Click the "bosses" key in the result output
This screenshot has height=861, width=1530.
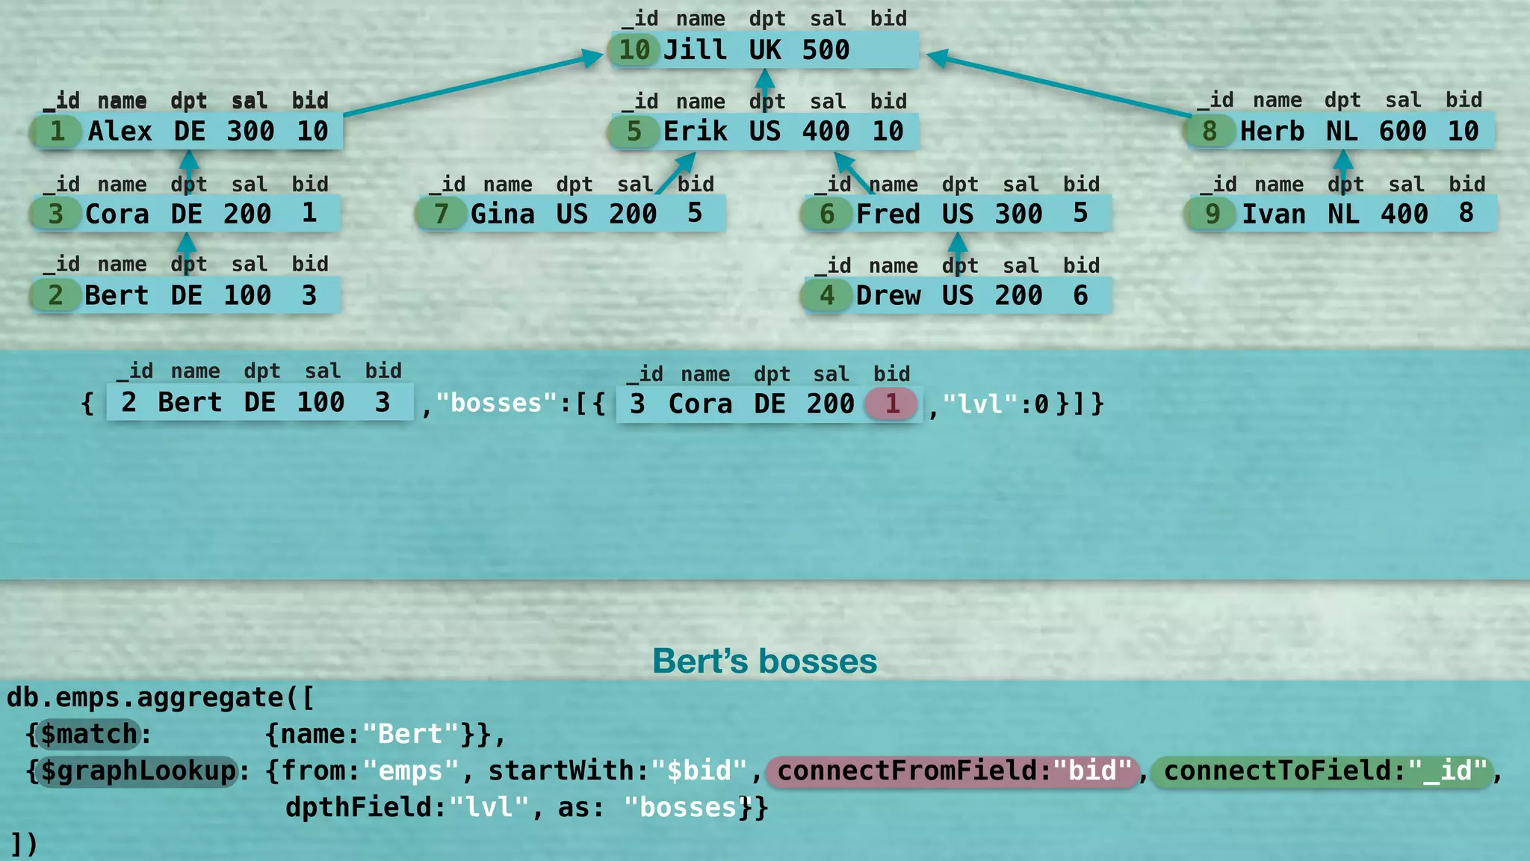tap(489, 404)
